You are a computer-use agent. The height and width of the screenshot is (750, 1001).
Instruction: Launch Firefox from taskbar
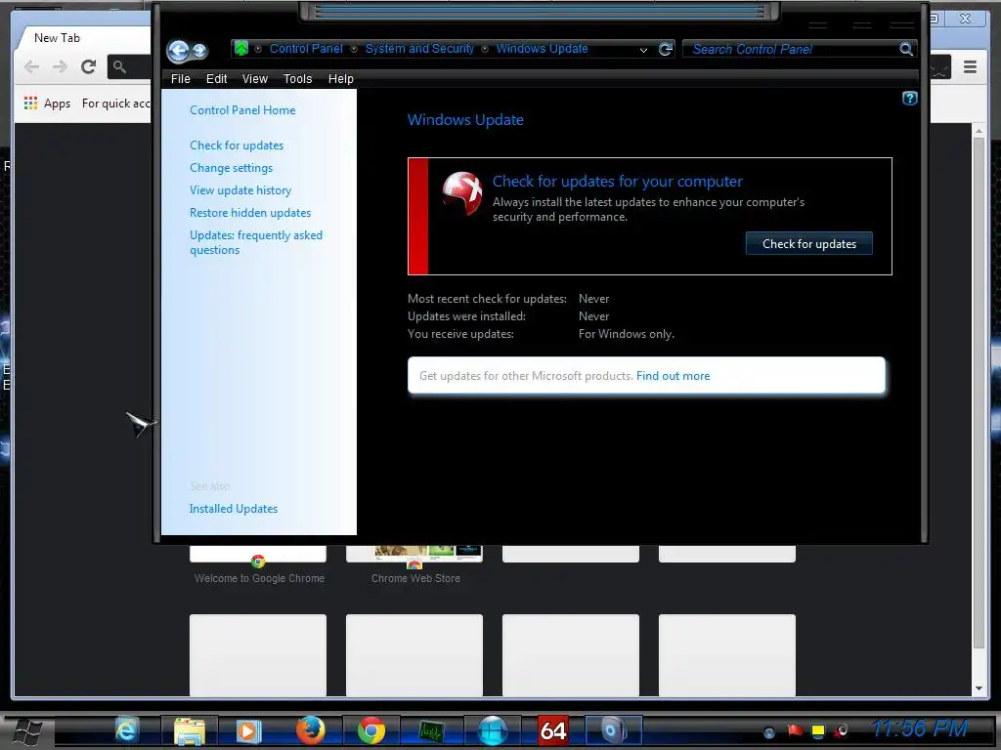pyautogui.click(x=310, y=730)
